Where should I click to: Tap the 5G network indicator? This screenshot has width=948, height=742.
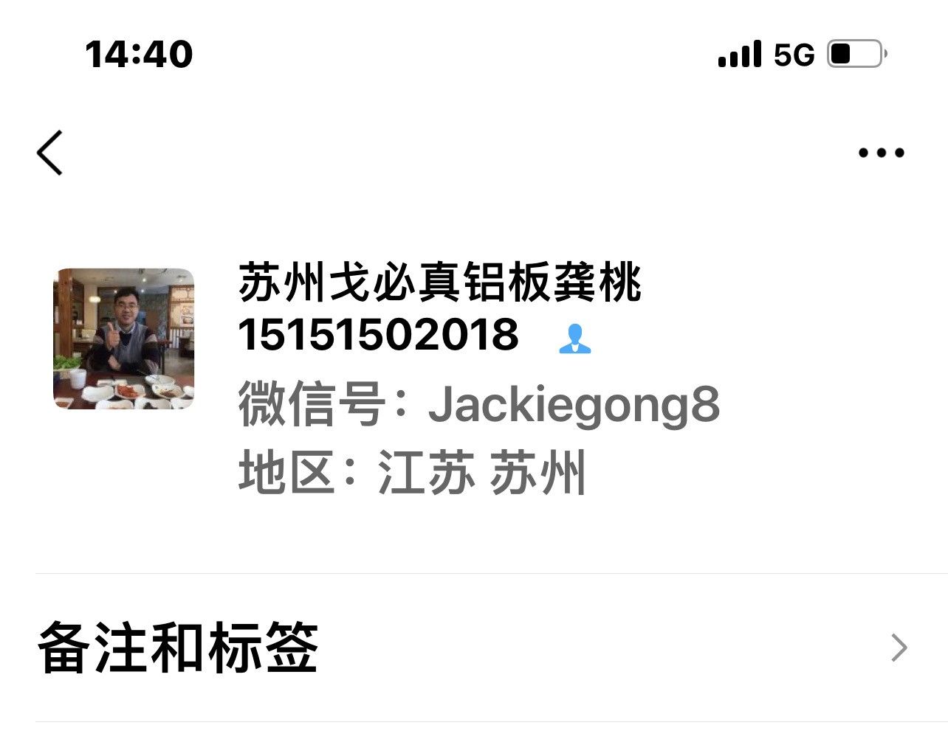pyautogui.click(x=794, y=55)
